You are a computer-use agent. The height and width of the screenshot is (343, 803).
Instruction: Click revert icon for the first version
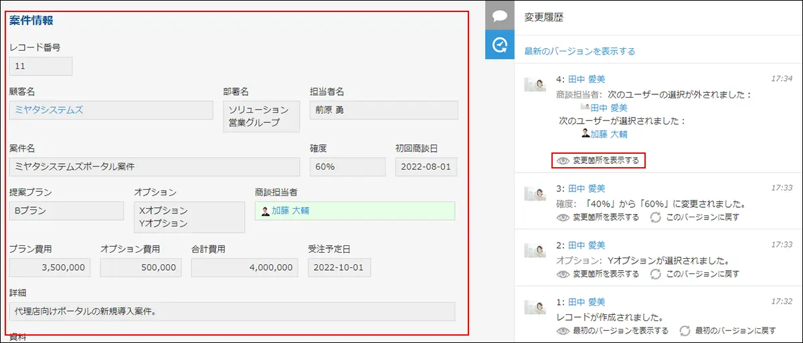[685, 330]
